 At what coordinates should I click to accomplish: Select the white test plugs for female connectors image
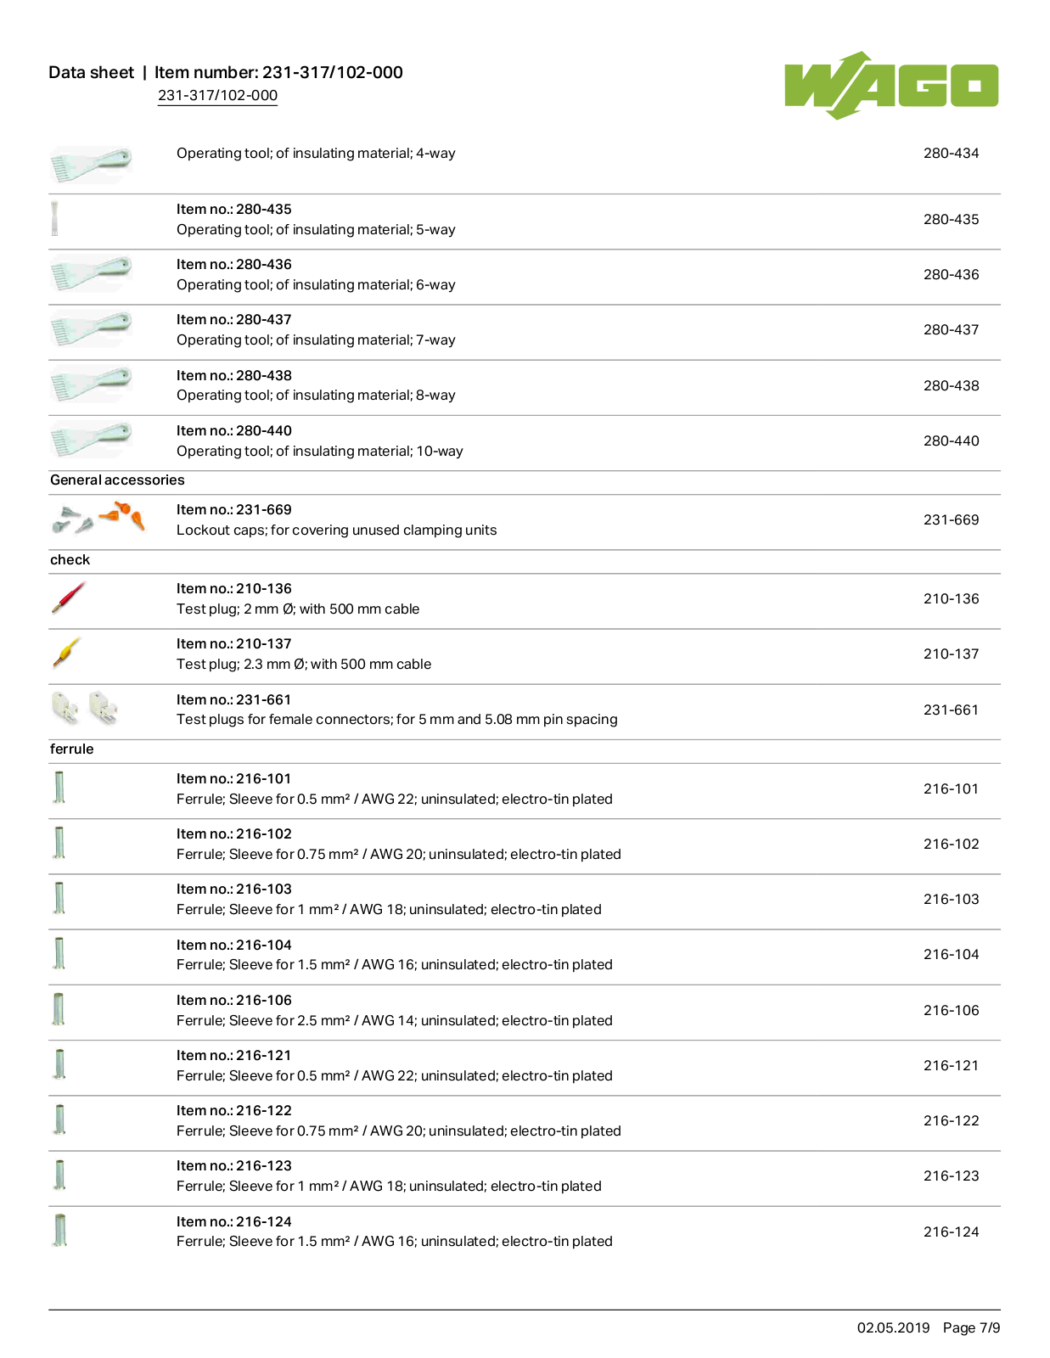(x=85, y=708)
